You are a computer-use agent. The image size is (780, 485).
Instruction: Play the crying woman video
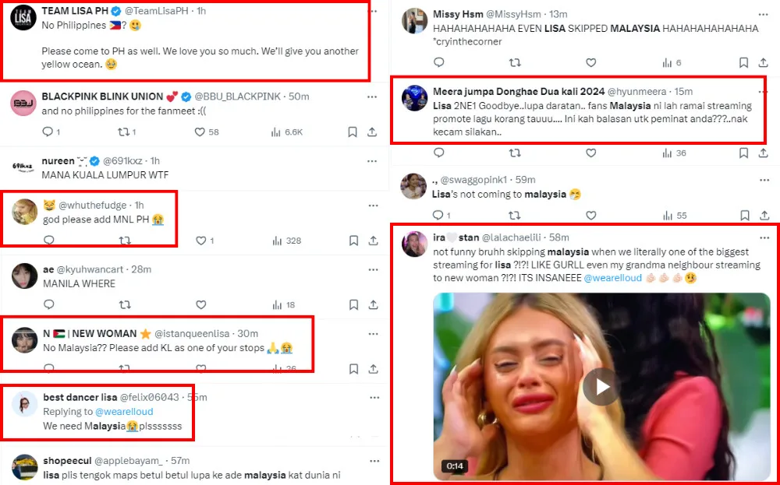[x=601, y=386]
